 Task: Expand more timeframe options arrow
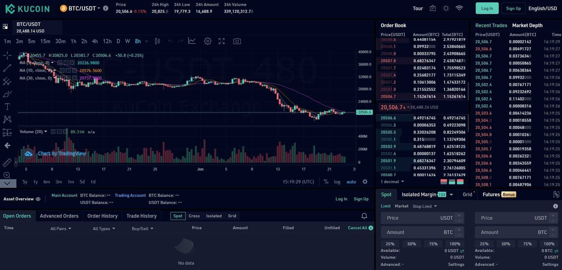147,41
